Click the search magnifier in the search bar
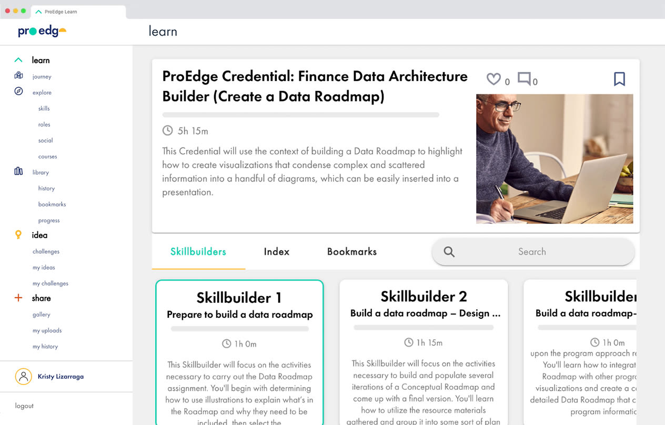This screenshot has width=665, height=425. pos(449,251)
